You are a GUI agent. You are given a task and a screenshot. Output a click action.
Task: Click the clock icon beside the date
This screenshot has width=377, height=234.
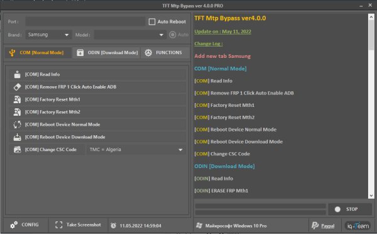113,226
